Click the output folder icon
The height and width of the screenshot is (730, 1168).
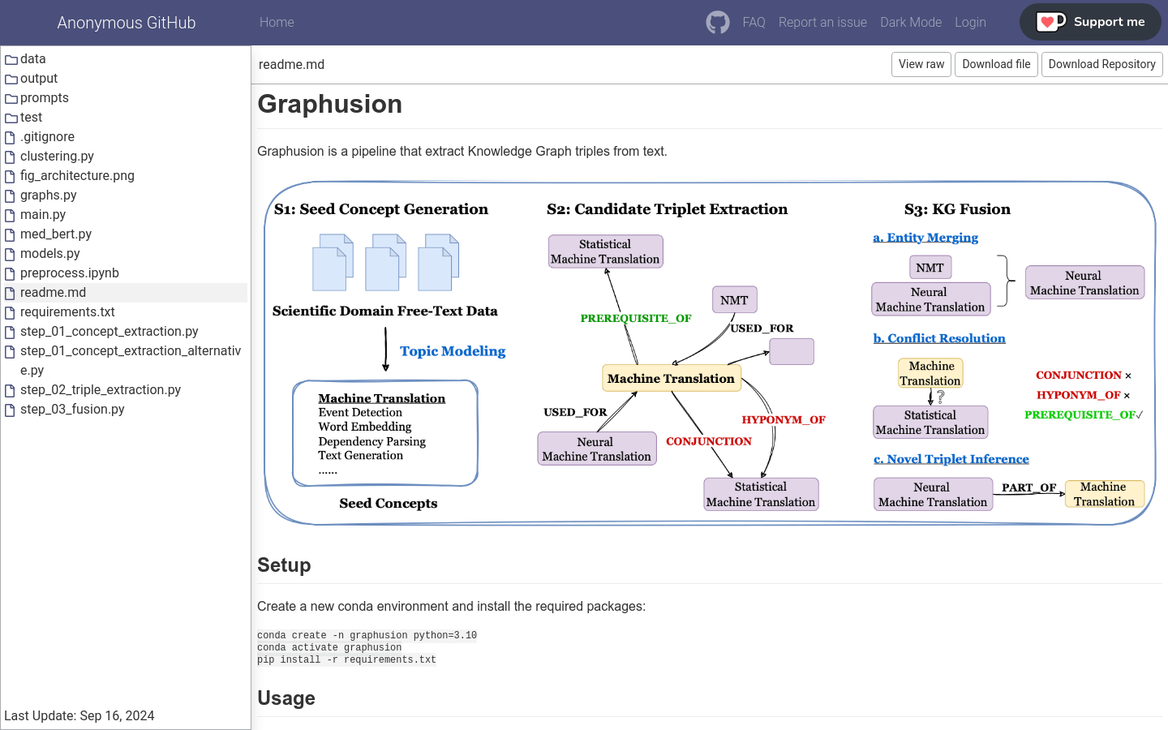click(x=11, y=79)
